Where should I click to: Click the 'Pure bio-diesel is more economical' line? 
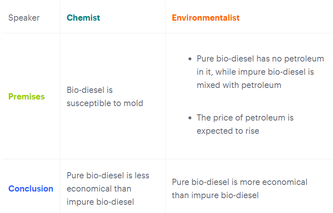coord(239,182)
